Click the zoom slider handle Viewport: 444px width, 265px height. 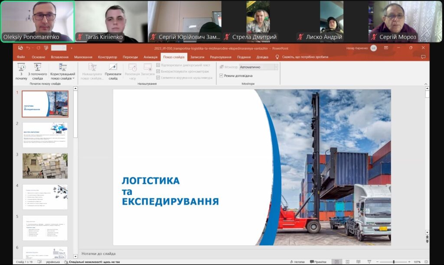pyautogui.click(x=394, y=262)
